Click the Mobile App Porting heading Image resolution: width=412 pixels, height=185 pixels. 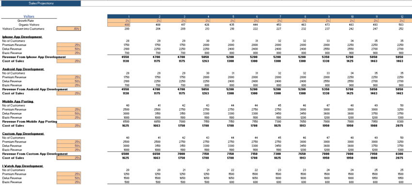pyautogui.click(x=18, y=101)
